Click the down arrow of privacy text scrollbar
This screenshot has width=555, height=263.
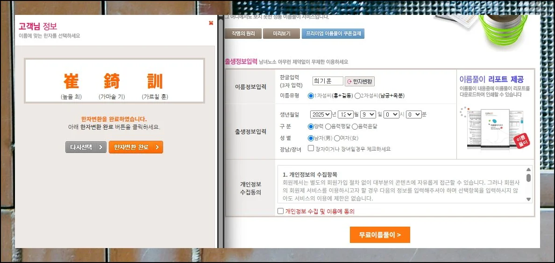click(528, 199)
